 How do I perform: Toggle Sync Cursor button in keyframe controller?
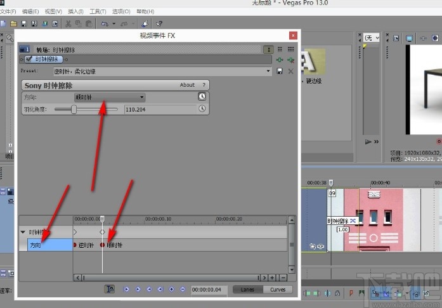pyautogui.click(x=109, y=289)
